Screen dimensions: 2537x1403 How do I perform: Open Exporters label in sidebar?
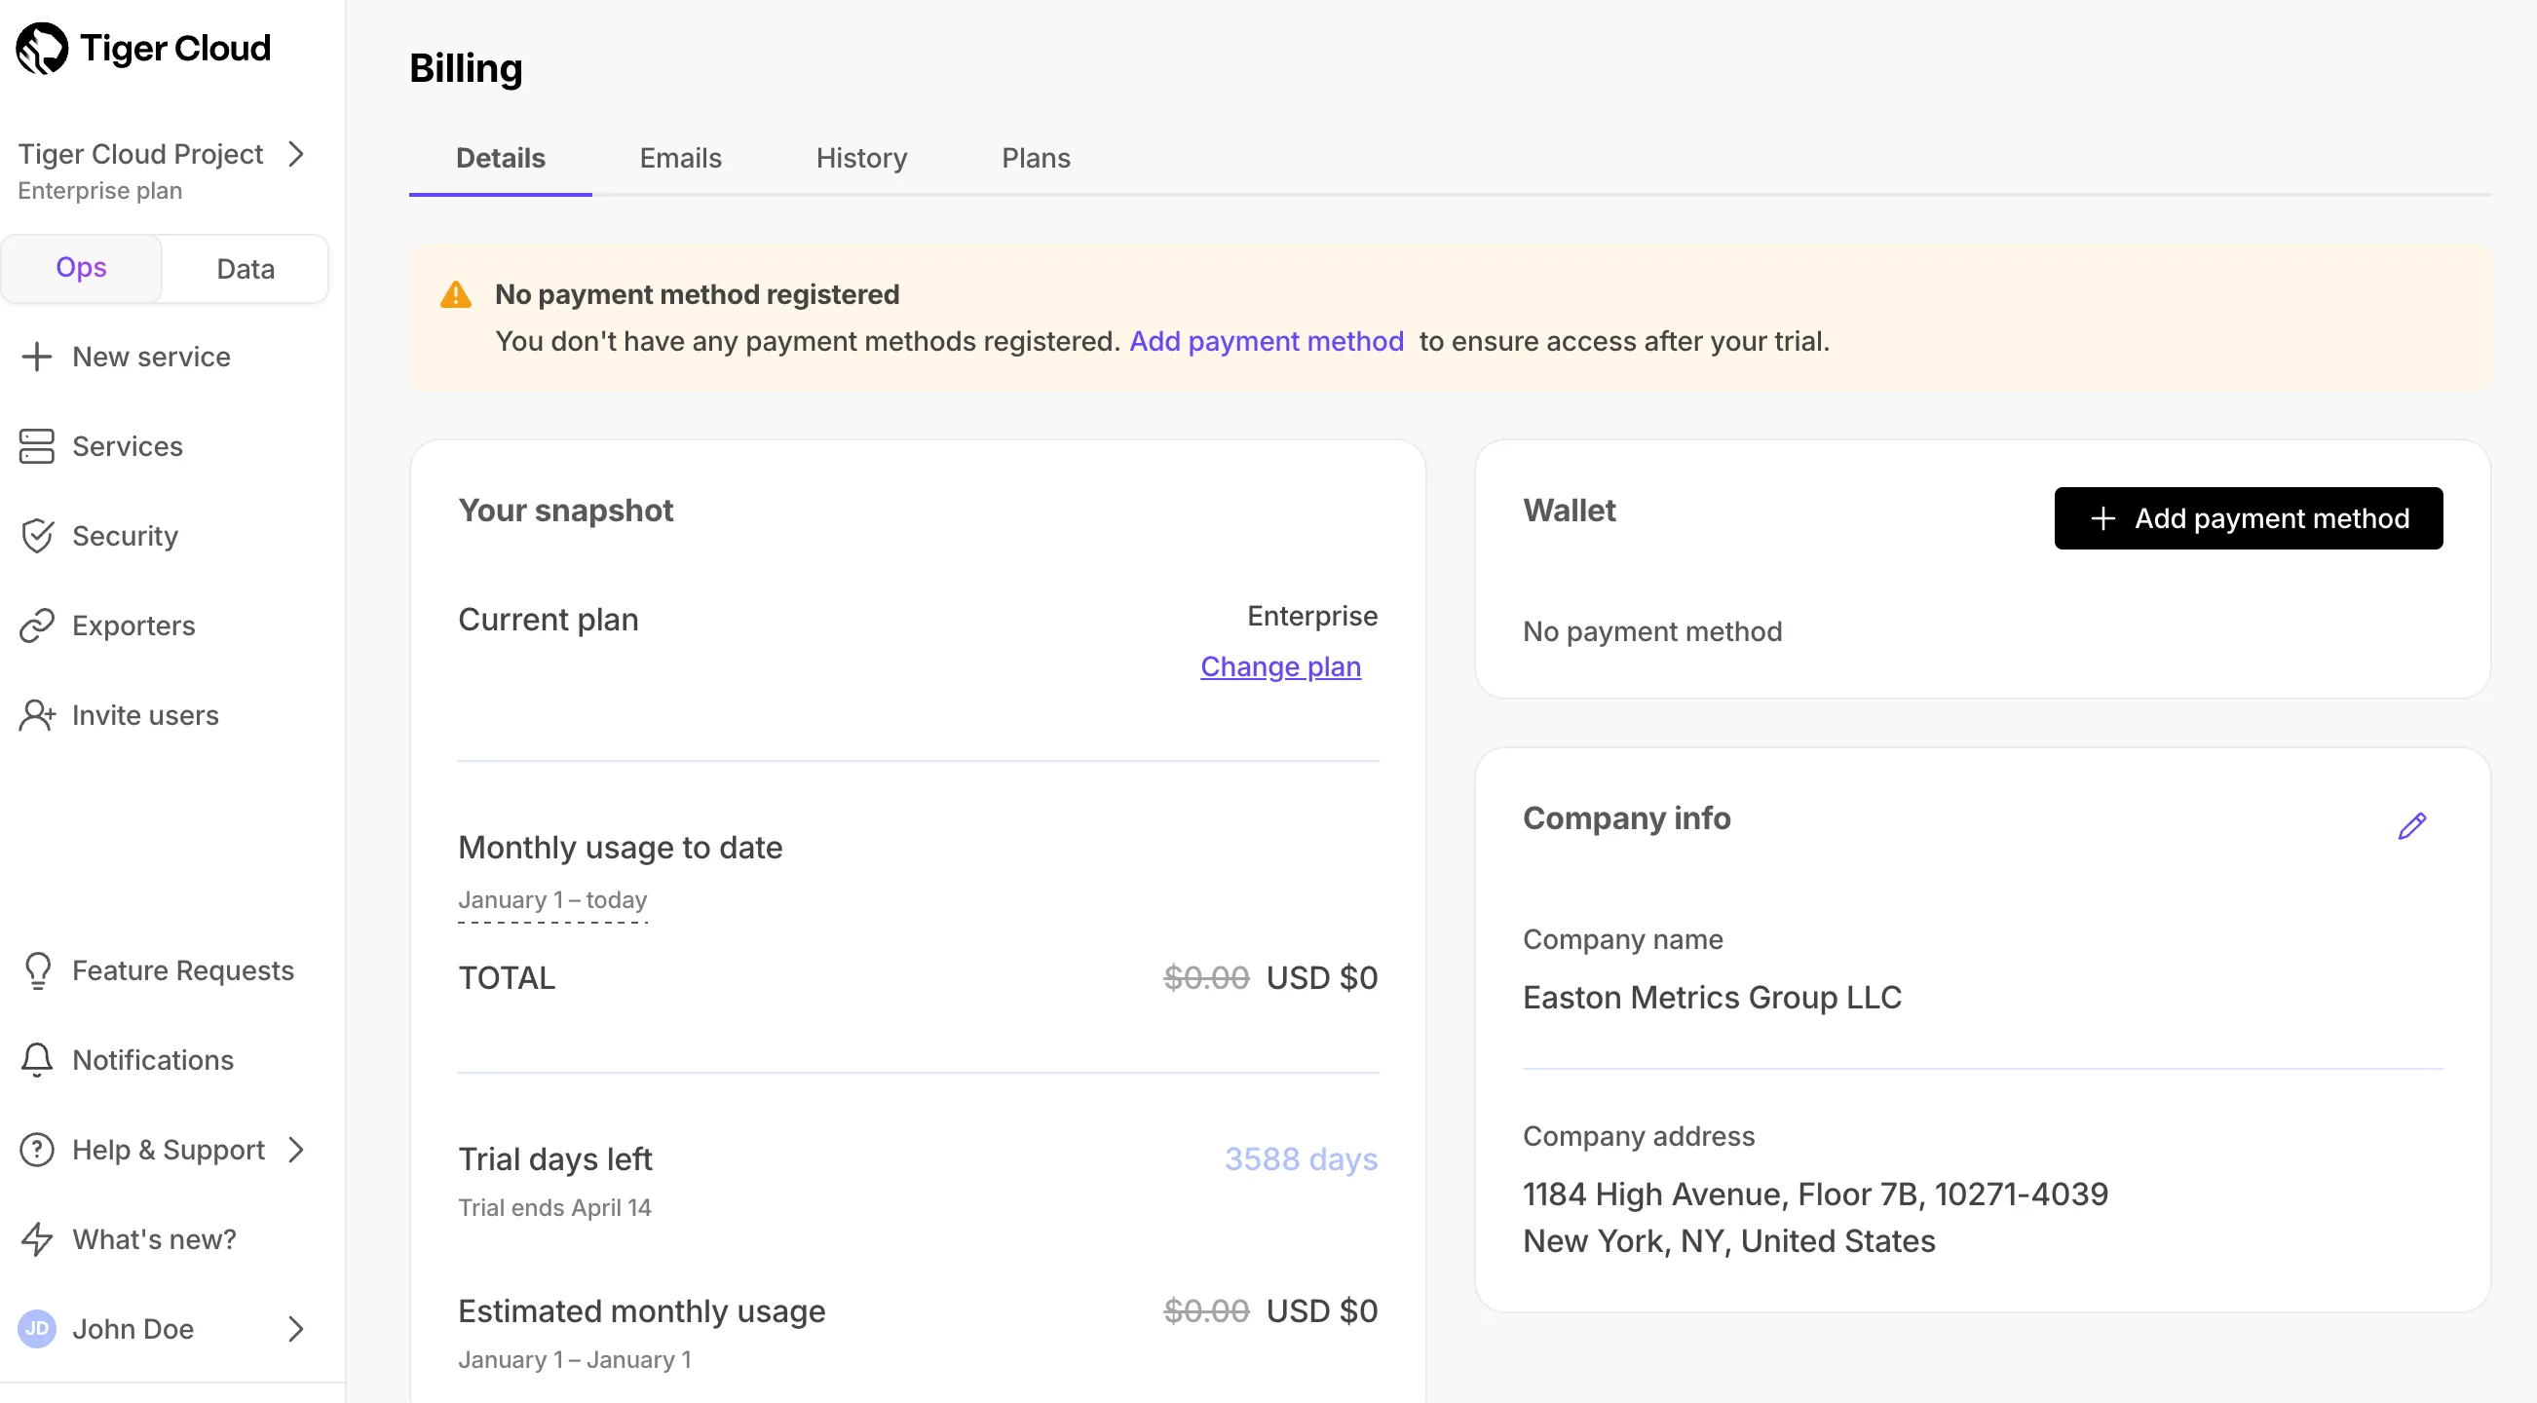pos(133,626)
